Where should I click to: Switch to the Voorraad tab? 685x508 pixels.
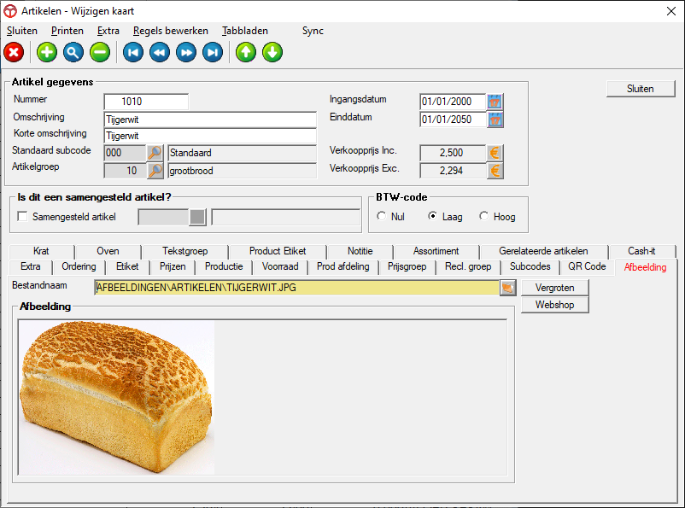280,266
